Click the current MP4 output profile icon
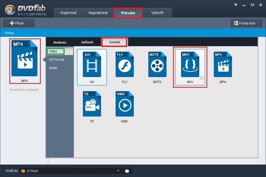 coord(24,58)
